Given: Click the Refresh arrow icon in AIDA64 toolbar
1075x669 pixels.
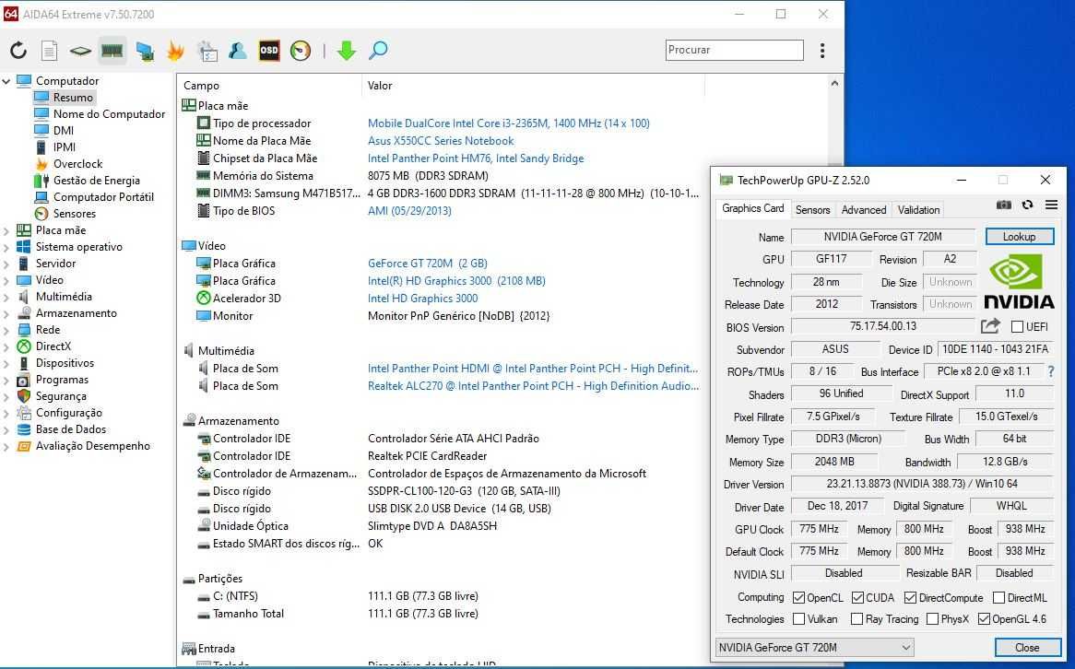Looking at the screenshot, I should click(18, 50).
